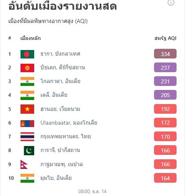Open the มุมไบ, อินเดีย city link
The width and height of the screenshot is (185, 196).
[56, 178]
